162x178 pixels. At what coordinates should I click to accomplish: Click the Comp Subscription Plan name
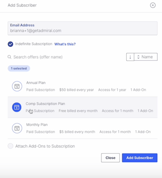point(45,104)
